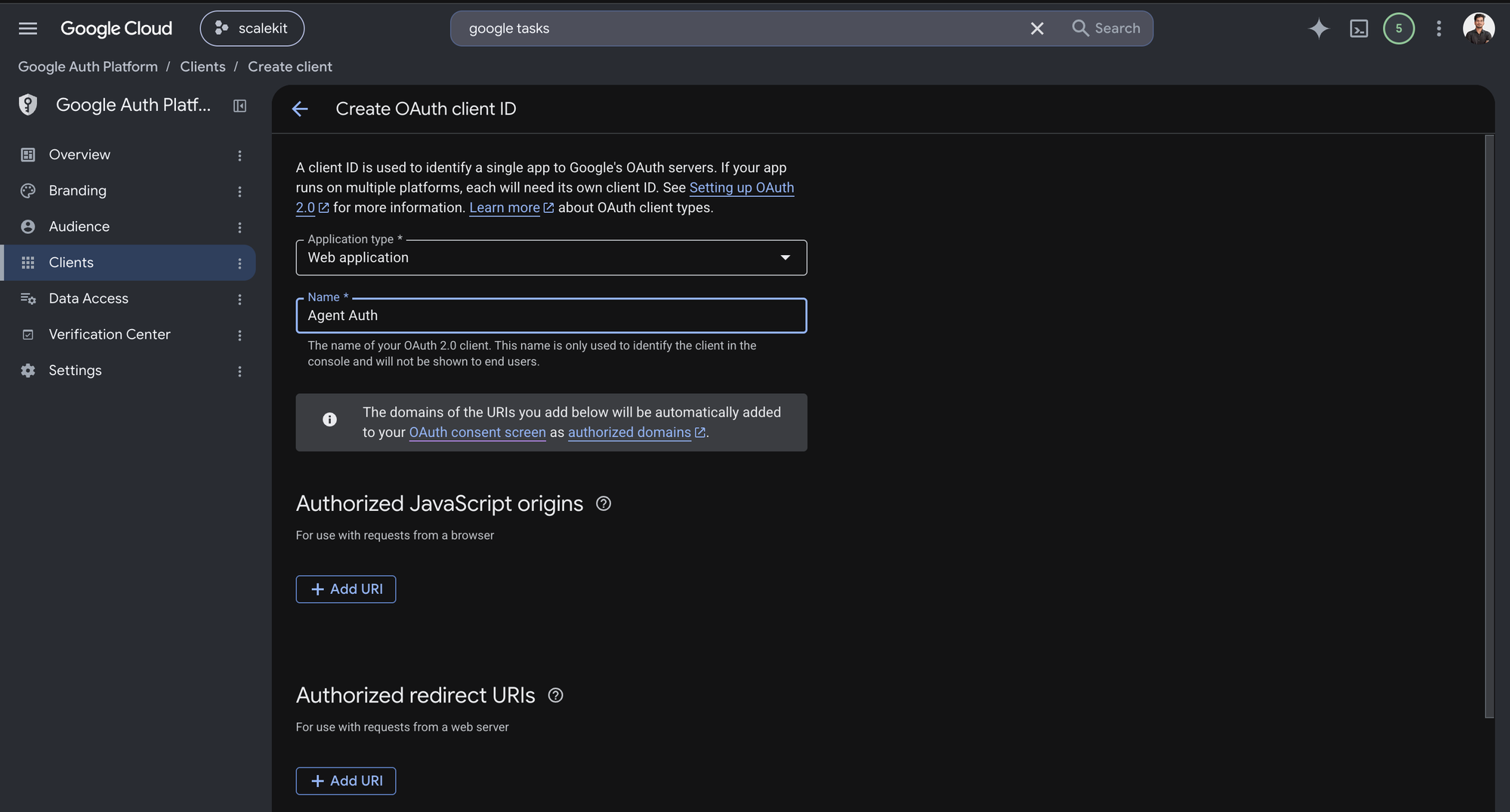
Task: Click the Settings gear icon
Action: (28, 371)
